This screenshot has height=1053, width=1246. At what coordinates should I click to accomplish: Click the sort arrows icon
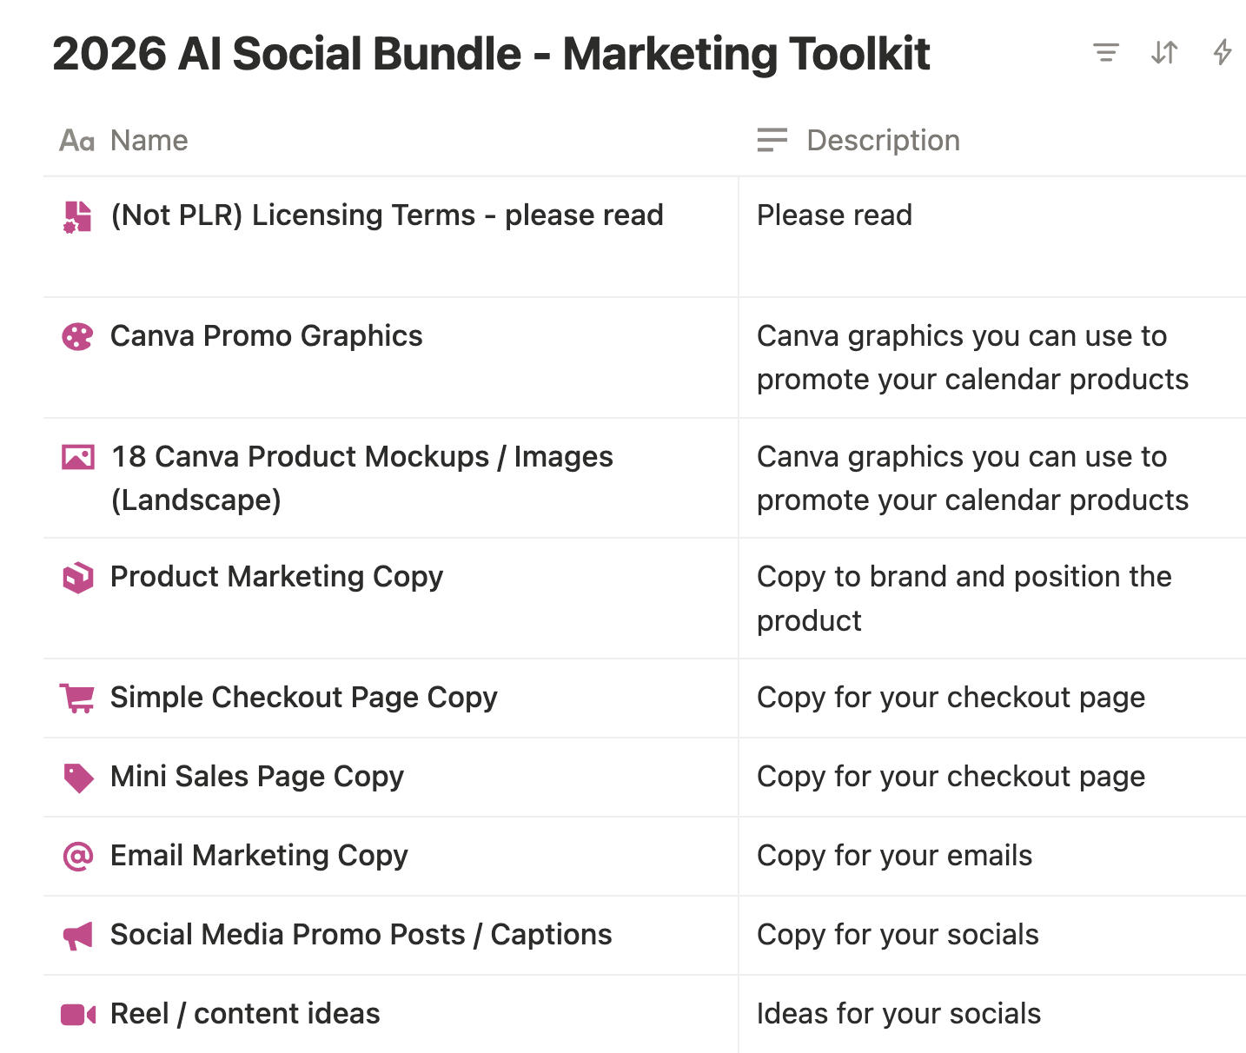tap(1164, 53)
